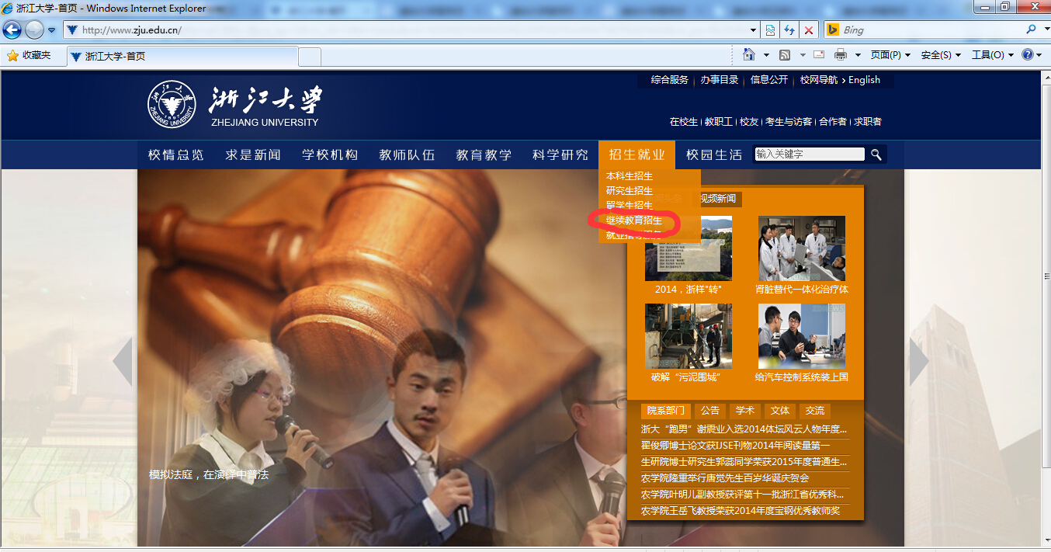
Task: Select 继续教育招生 in the dropdown menu
Action: pyautogui.click(x=634, y=220)
